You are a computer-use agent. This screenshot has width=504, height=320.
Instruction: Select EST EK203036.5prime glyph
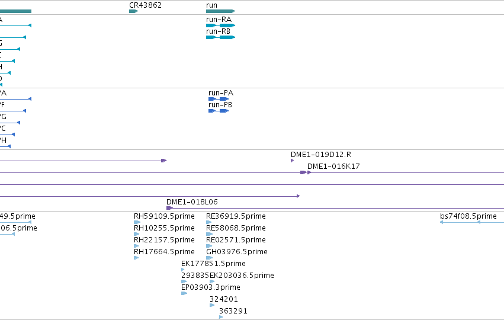212,281
